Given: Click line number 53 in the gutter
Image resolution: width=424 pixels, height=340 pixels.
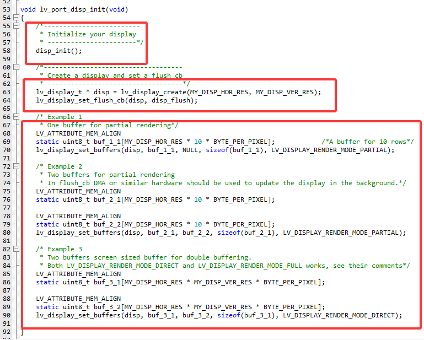Looking at the screenshot, I should point(6,9).
